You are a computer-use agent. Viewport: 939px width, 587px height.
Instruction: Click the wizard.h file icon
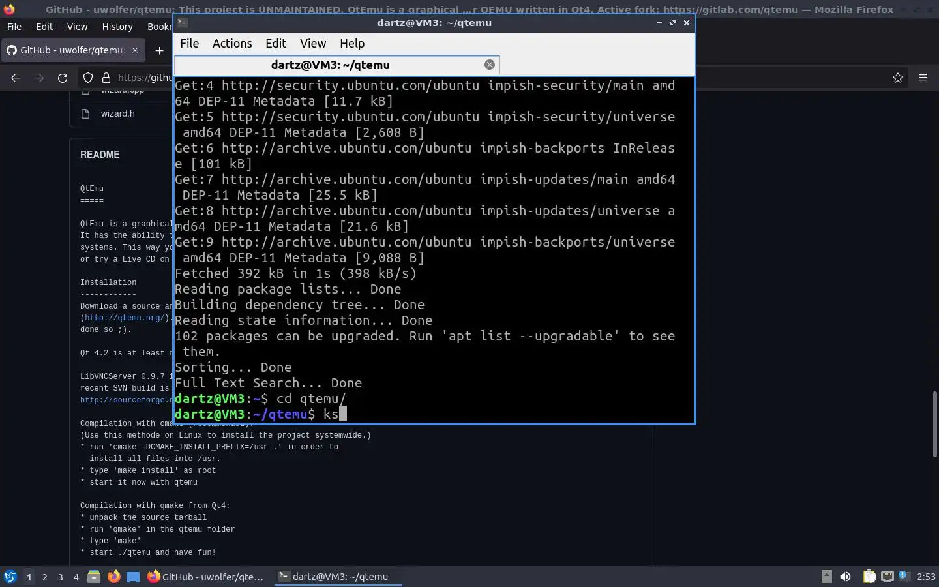click(85, 113)
